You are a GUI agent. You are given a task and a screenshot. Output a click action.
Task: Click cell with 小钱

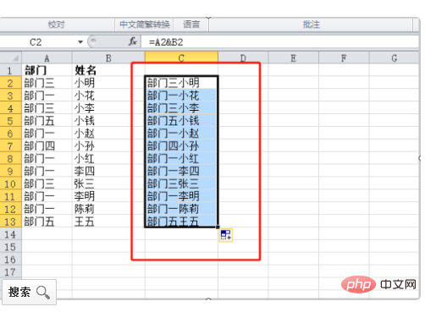pyautogui.click(x=108, y=121)
